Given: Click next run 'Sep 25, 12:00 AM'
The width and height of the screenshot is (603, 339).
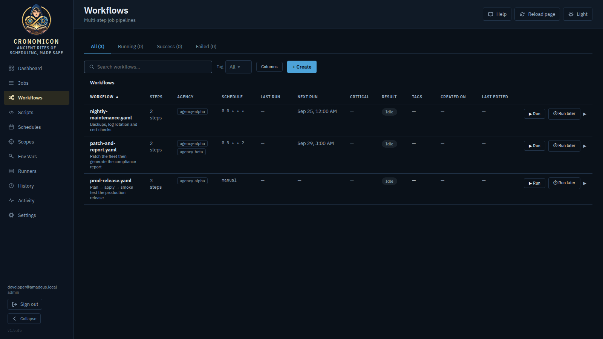Looking at the screenshot, I should tap(317, 111).
